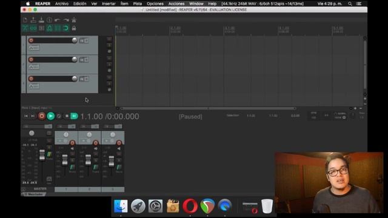Save the project with the toolbar icon
388x218 pixels.
click(41, 20)
